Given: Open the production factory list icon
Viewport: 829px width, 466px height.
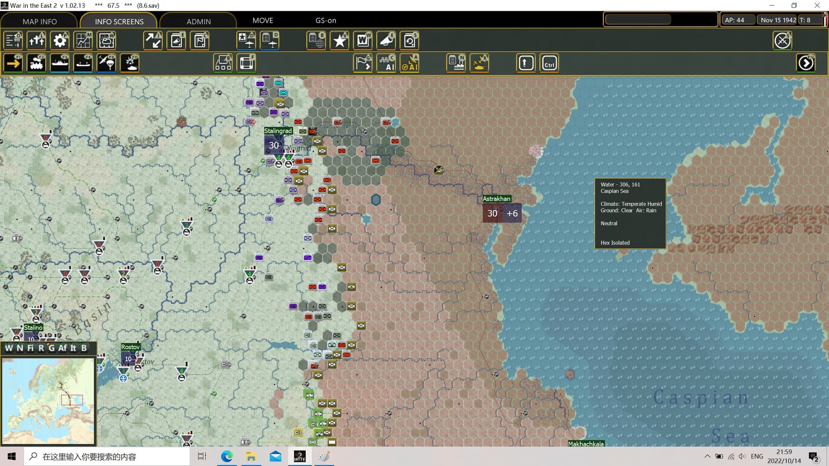Looking at the screenshot, I should pyautogui.click(x=456, y=63).
